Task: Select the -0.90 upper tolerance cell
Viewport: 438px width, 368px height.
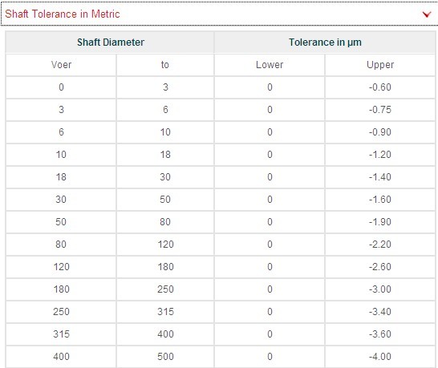Action: point(380,132)
